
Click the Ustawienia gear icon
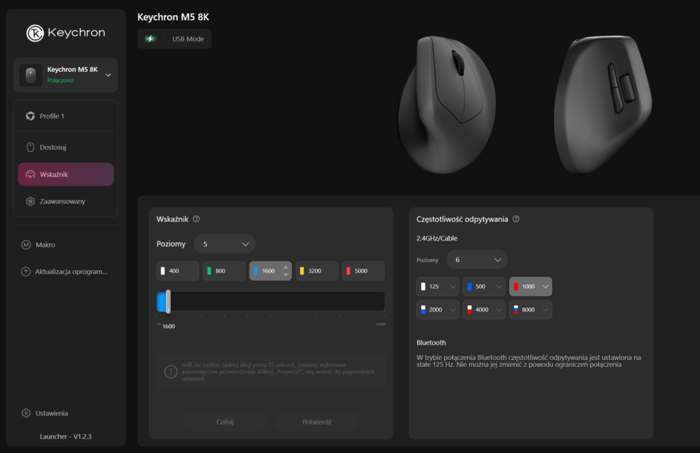(26, 413)
